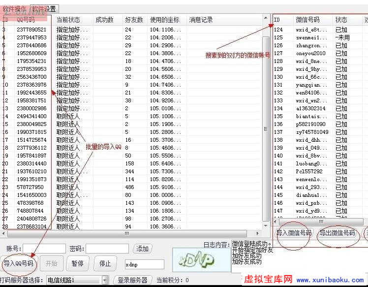Image resolution: width=368 pixels, height=287 pixels.
Task: Open the 软件操作 tab
Action: [15, 9]
